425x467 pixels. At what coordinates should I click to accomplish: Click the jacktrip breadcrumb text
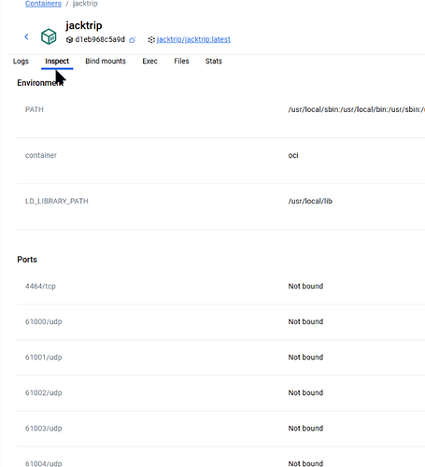[85, 4]
